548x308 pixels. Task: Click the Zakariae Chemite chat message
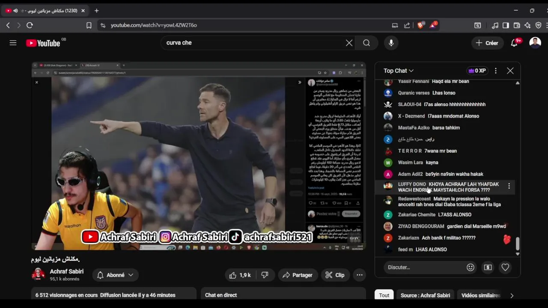[455, 215]
